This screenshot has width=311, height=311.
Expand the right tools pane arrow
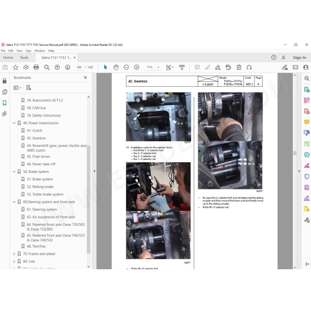(x=299, y=171)
